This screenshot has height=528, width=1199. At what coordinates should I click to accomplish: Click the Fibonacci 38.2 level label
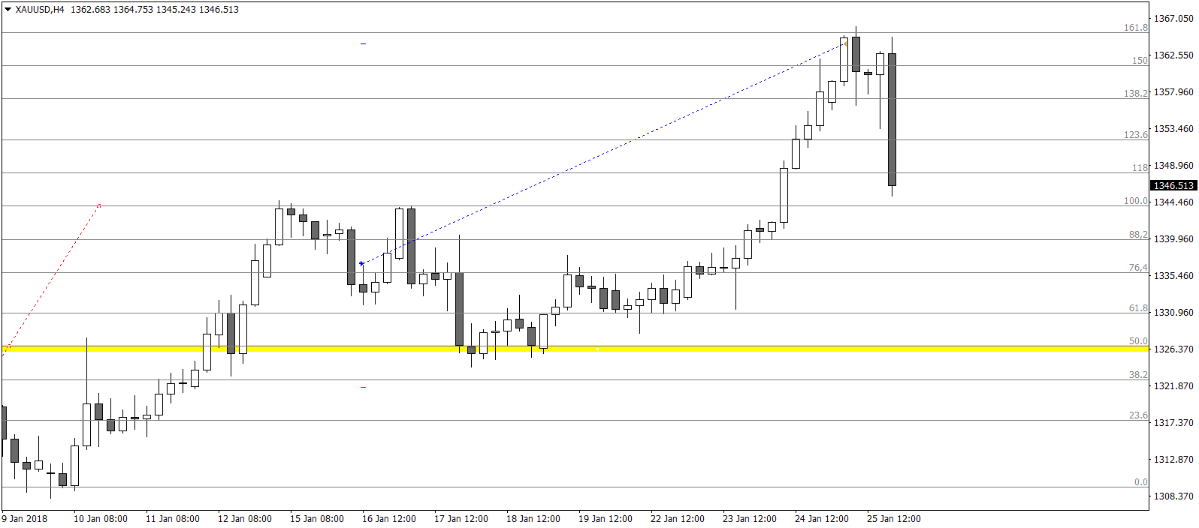coord(1138,374)
